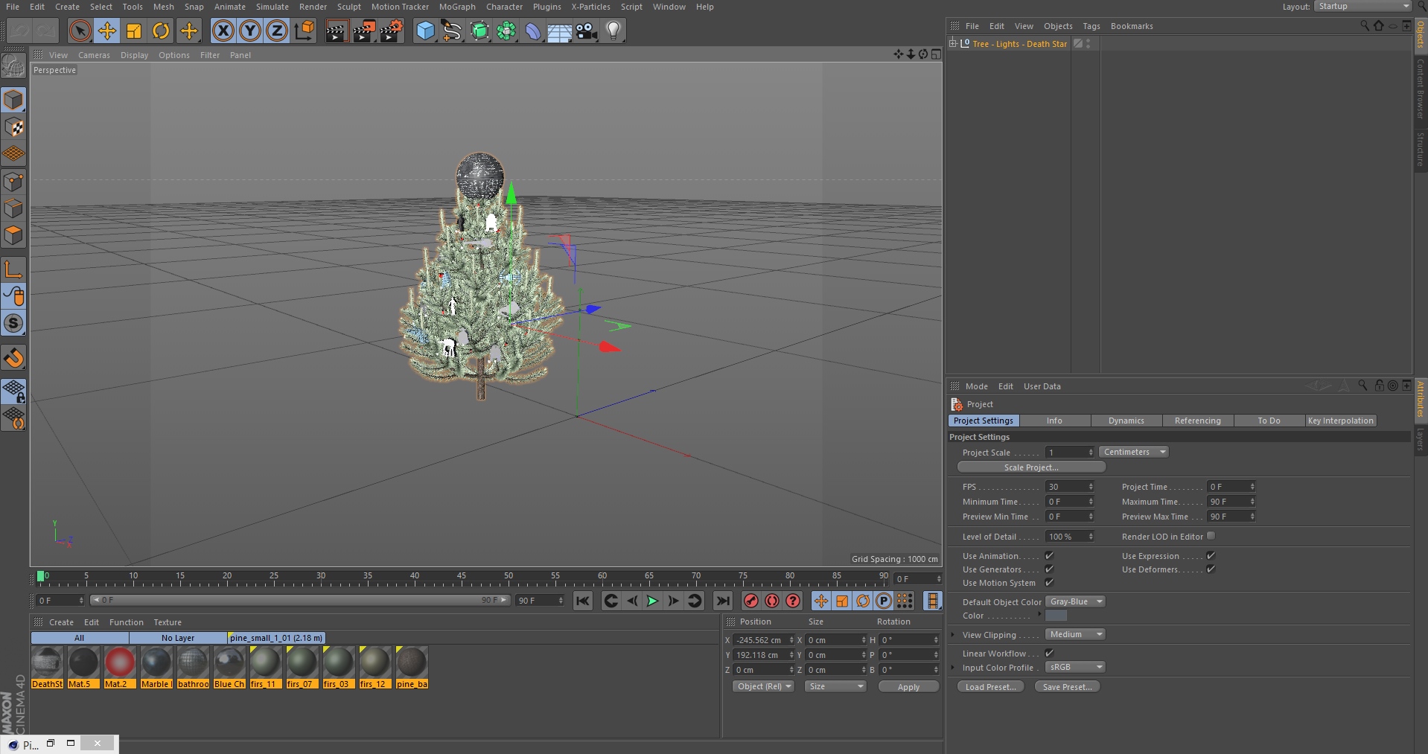The width and height of the screenshot is (1428, 754).
Task: Render the active view
Action: 337,31
